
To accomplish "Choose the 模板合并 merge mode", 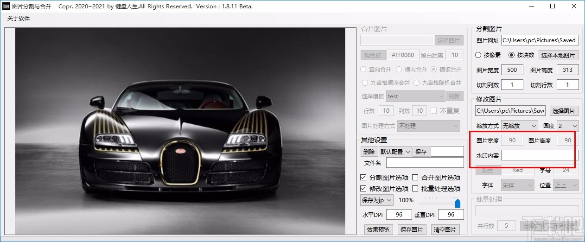I will (x=434, y=70).
